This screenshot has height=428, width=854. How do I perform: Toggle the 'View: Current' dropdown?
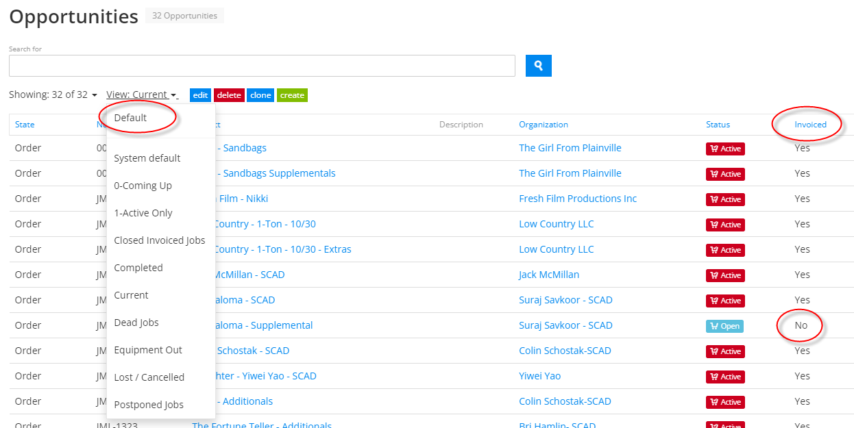coord(141,95)
